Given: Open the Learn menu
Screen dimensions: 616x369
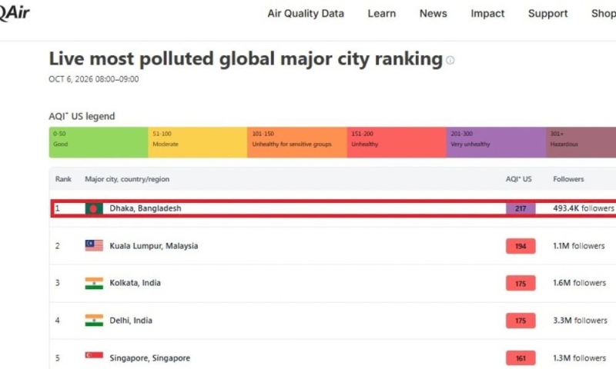Looking at the screenshot, I should click(x=381, y=13).
